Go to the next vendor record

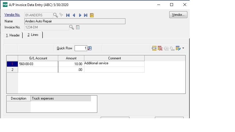point(80,15)
